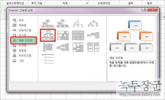This screenshot has height=100, width=165.
Task: Select the 주기형 cycle category
Action: coord(19,35)
